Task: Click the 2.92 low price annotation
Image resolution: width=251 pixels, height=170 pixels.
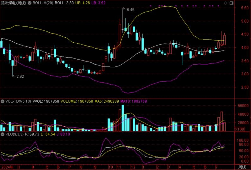Action: (20, 77)
